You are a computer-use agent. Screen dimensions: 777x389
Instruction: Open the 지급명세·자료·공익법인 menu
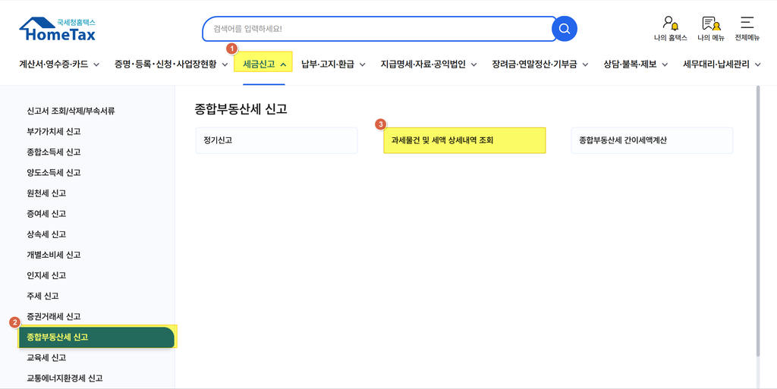(x=423, y=64)
